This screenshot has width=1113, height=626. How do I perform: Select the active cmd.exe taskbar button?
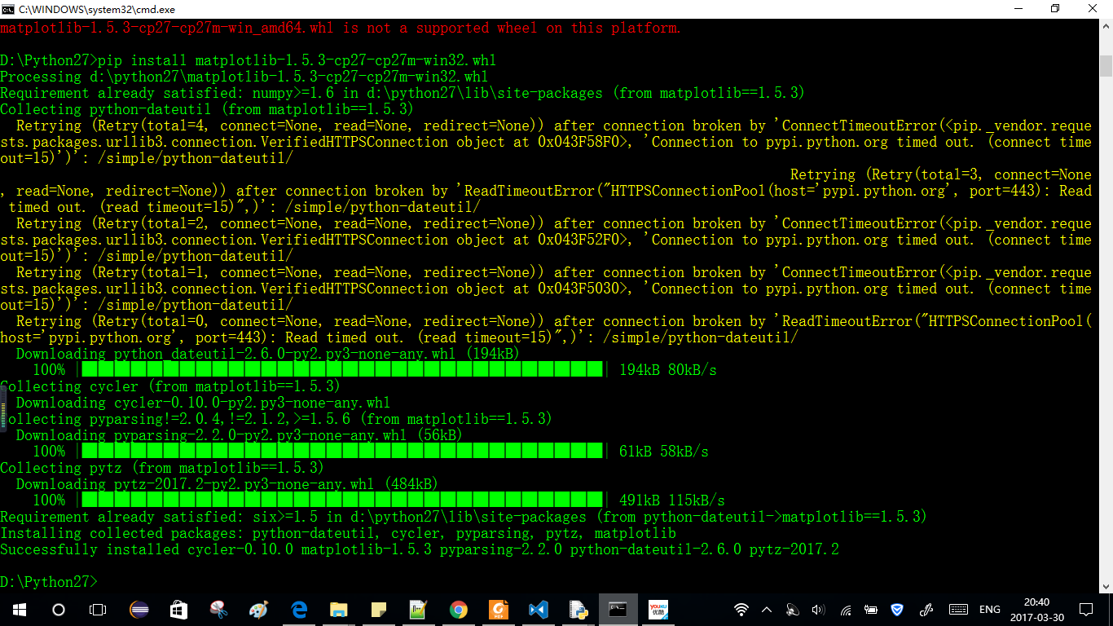pyautogui.click(x=618, y=609)
